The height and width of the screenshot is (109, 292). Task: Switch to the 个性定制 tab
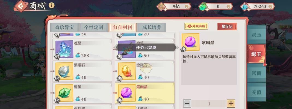(x=93, y=28)
